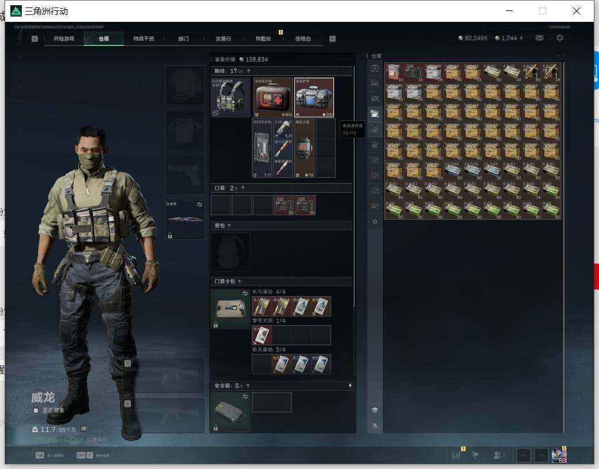Image resolution: width=599 pixels, height=469 pixels.
Task: Select the single access card under 零号大坝
Action: point(262,335)
